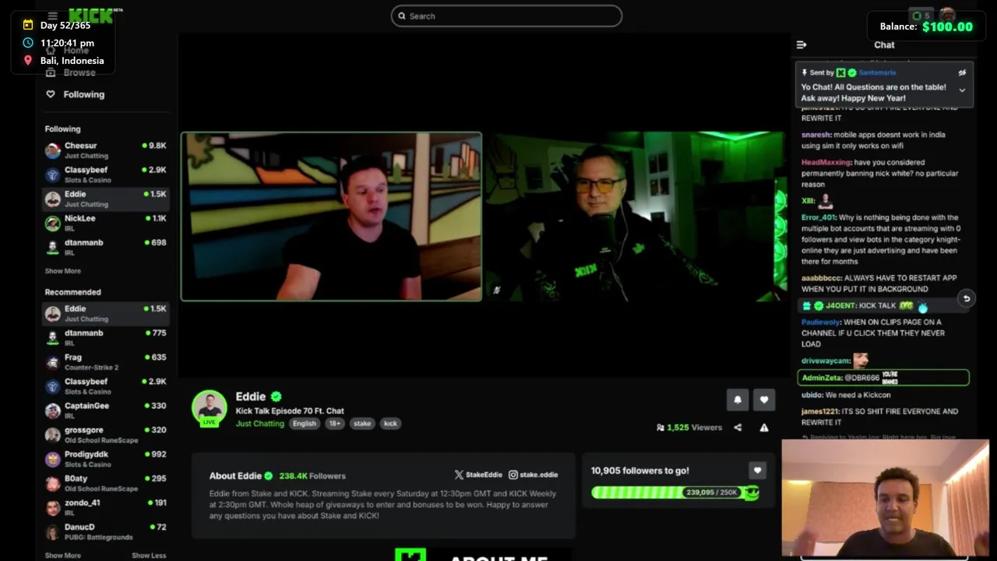The image size is (997, 561).
Task: Open Eddie's channel name link
Action: point(251,397)
